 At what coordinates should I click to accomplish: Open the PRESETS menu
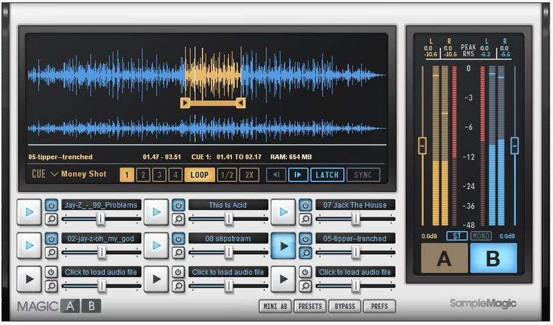(x=310, y=306)
